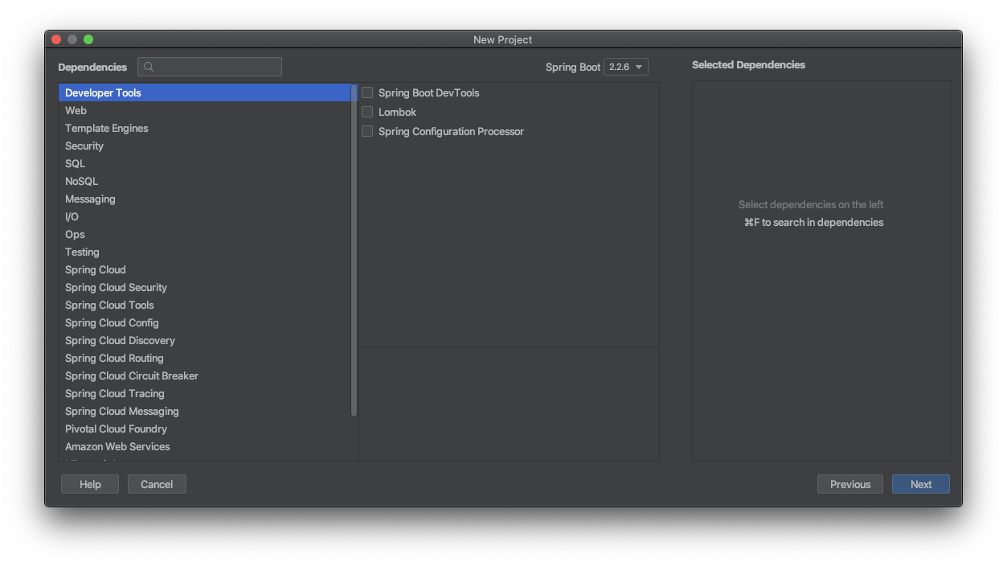Check Spring Configuration Processor
Viewport: 1007px width, 566px height.
[367, 131]
